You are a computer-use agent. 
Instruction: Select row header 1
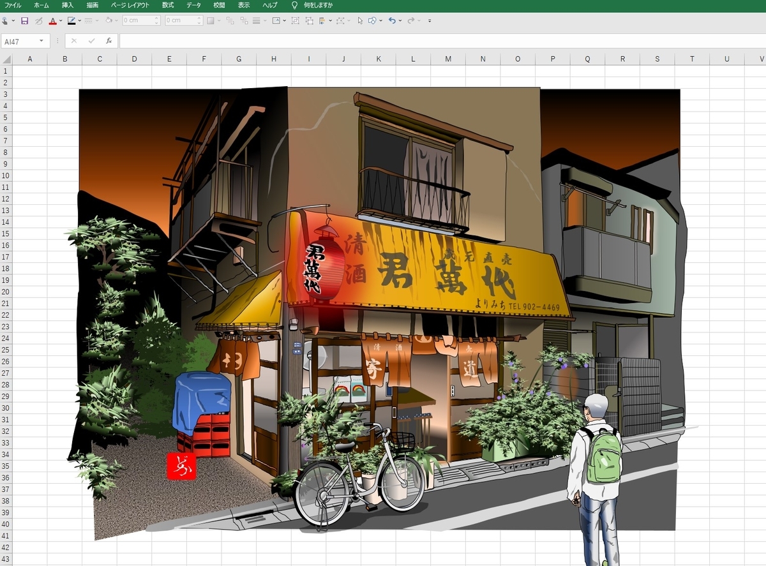click(x=6, y=71)
